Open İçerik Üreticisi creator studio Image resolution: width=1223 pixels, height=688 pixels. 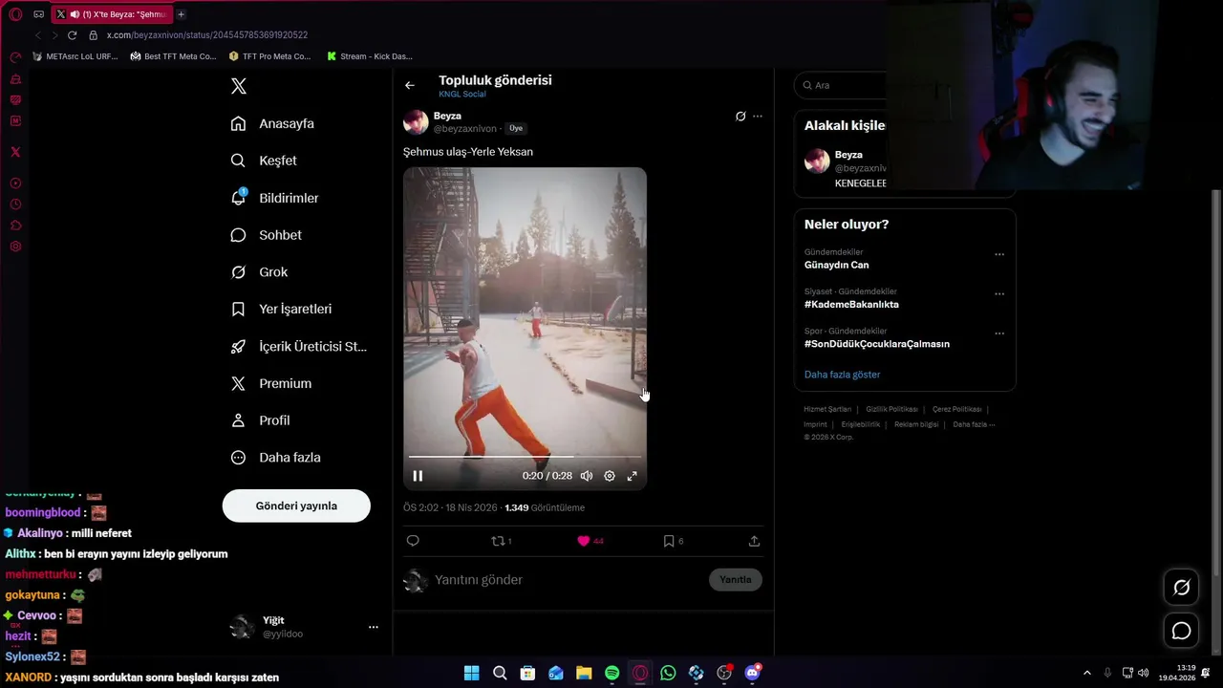[298, 346]
